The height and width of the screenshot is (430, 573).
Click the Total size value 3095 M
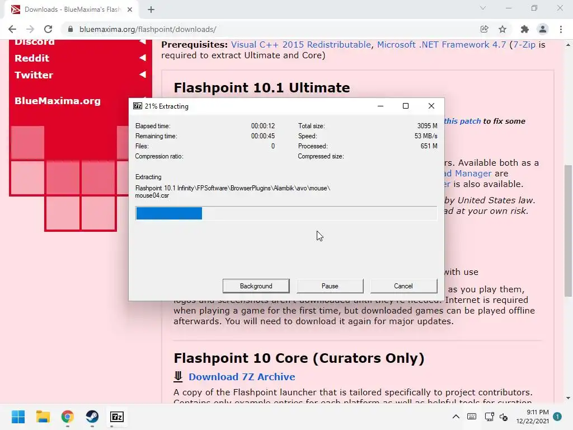427,126
